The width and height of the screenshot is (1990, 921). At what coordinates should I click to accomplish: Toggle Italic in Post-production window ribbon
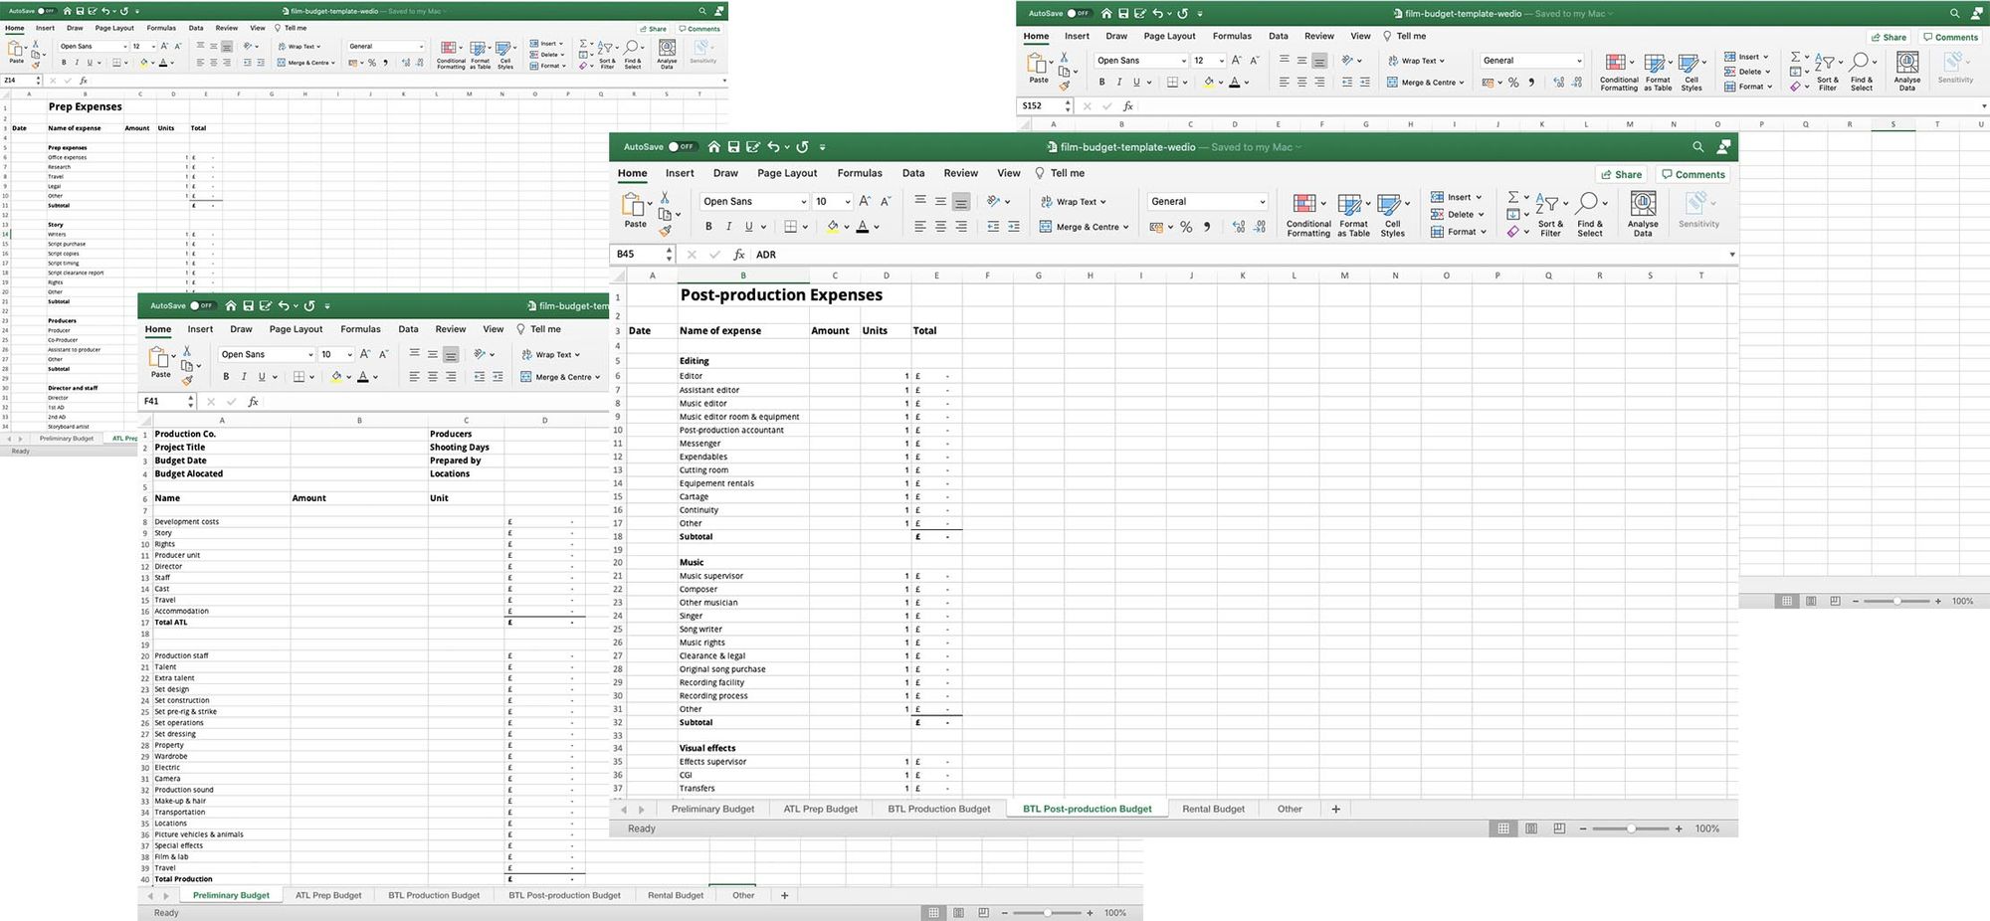pos(728,227)
